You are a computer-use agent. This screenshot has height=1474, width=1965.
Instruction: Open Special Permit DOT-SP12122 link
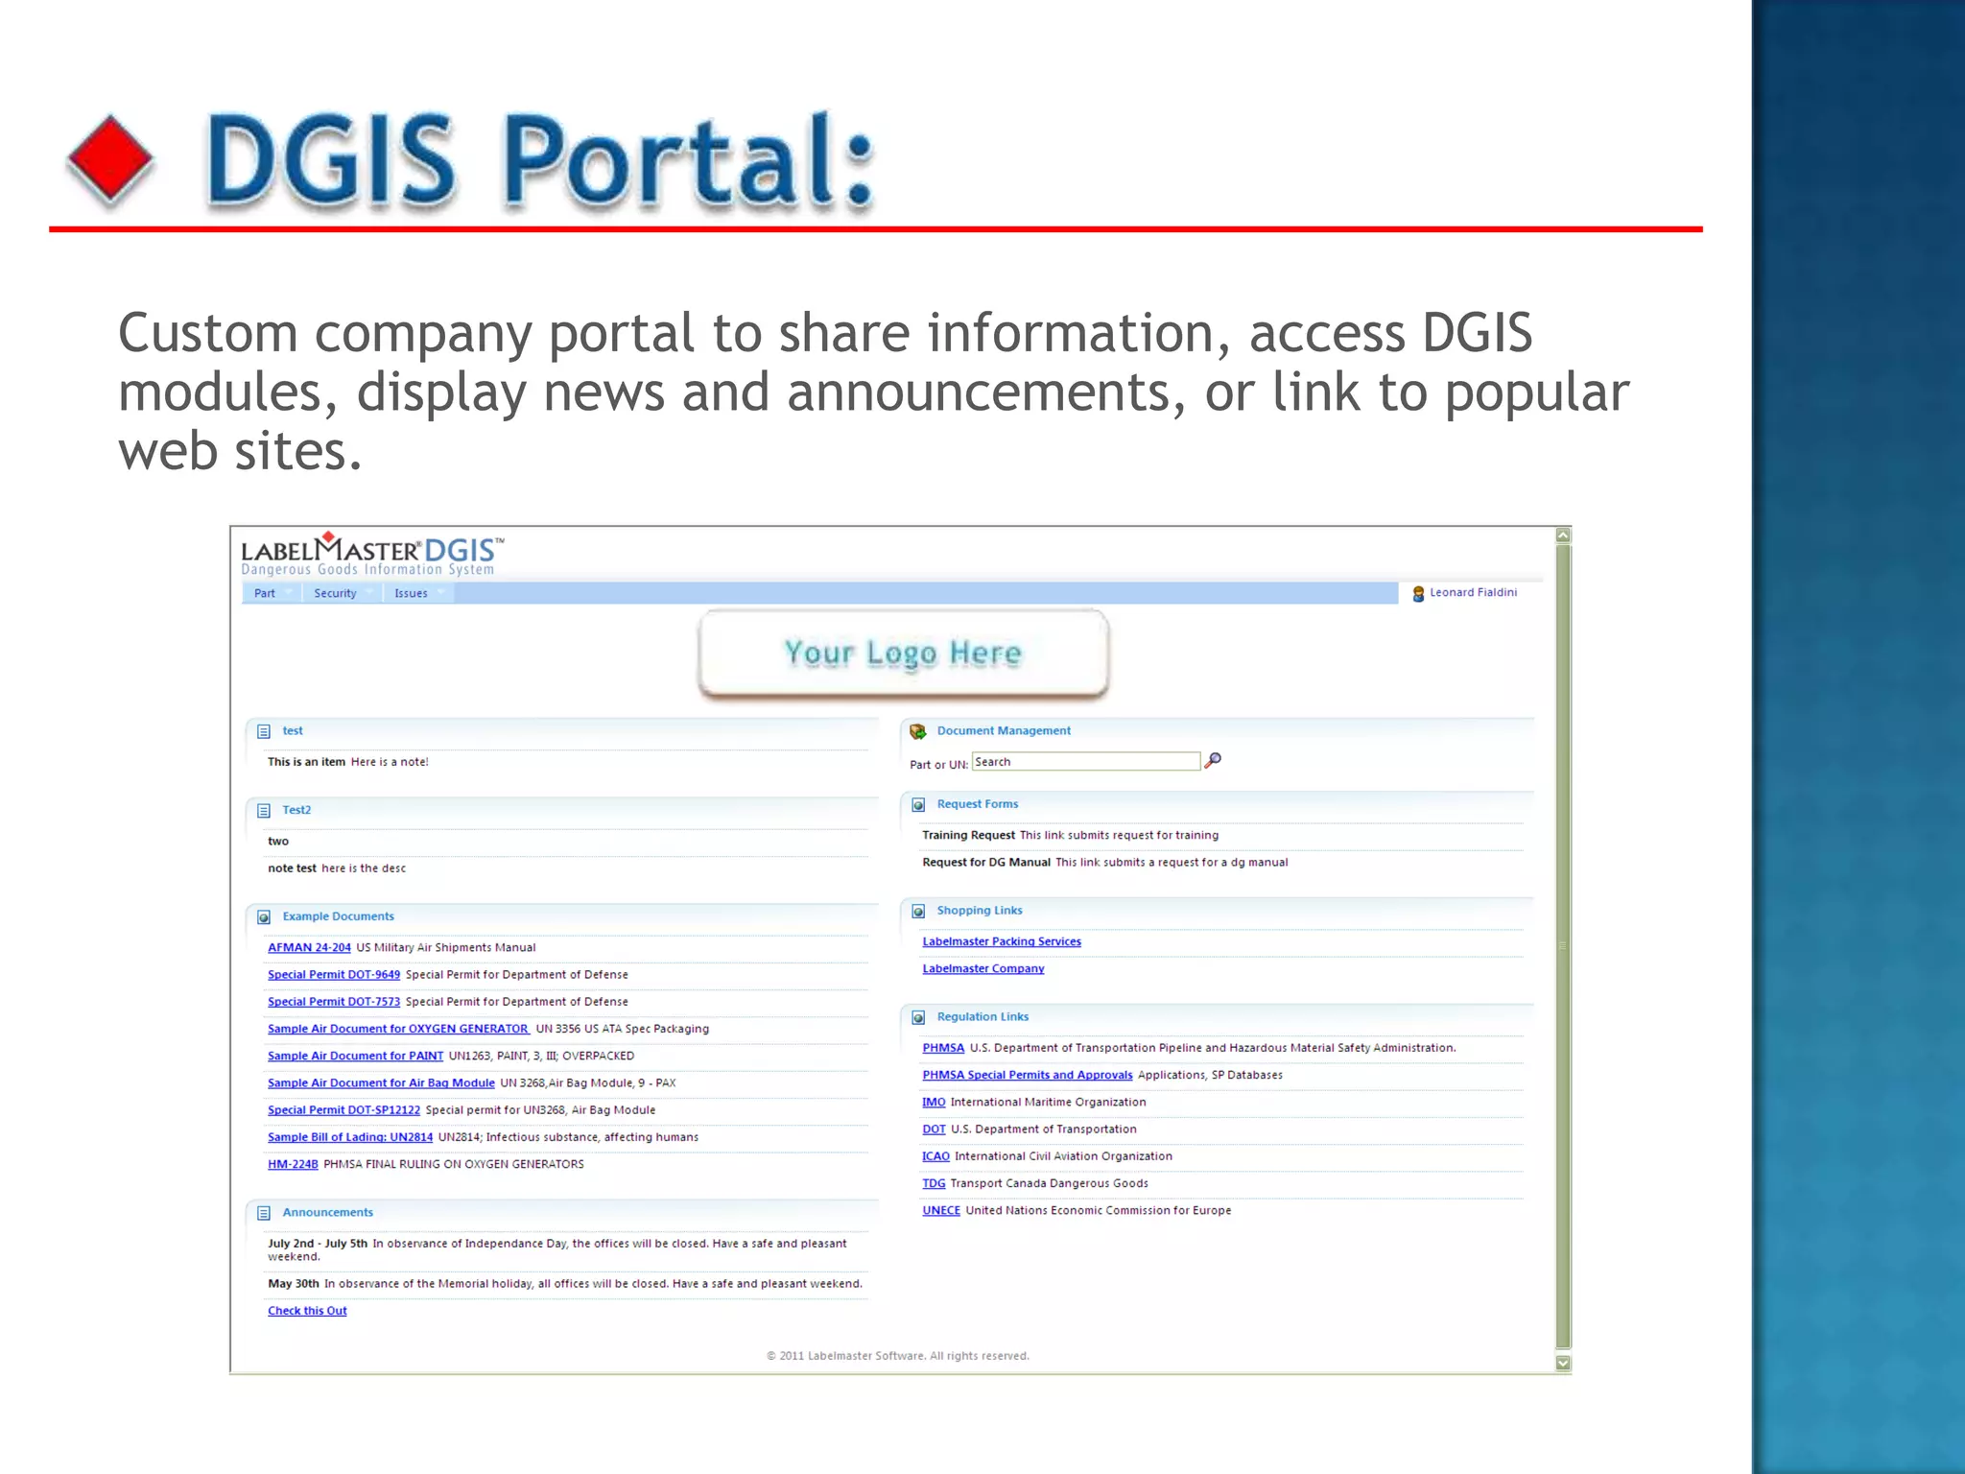click(x=343, y=1109)
